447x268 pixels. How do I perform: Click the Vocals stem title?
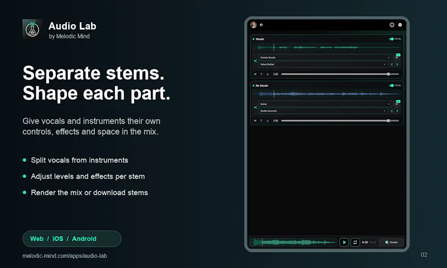pos(260,39)
